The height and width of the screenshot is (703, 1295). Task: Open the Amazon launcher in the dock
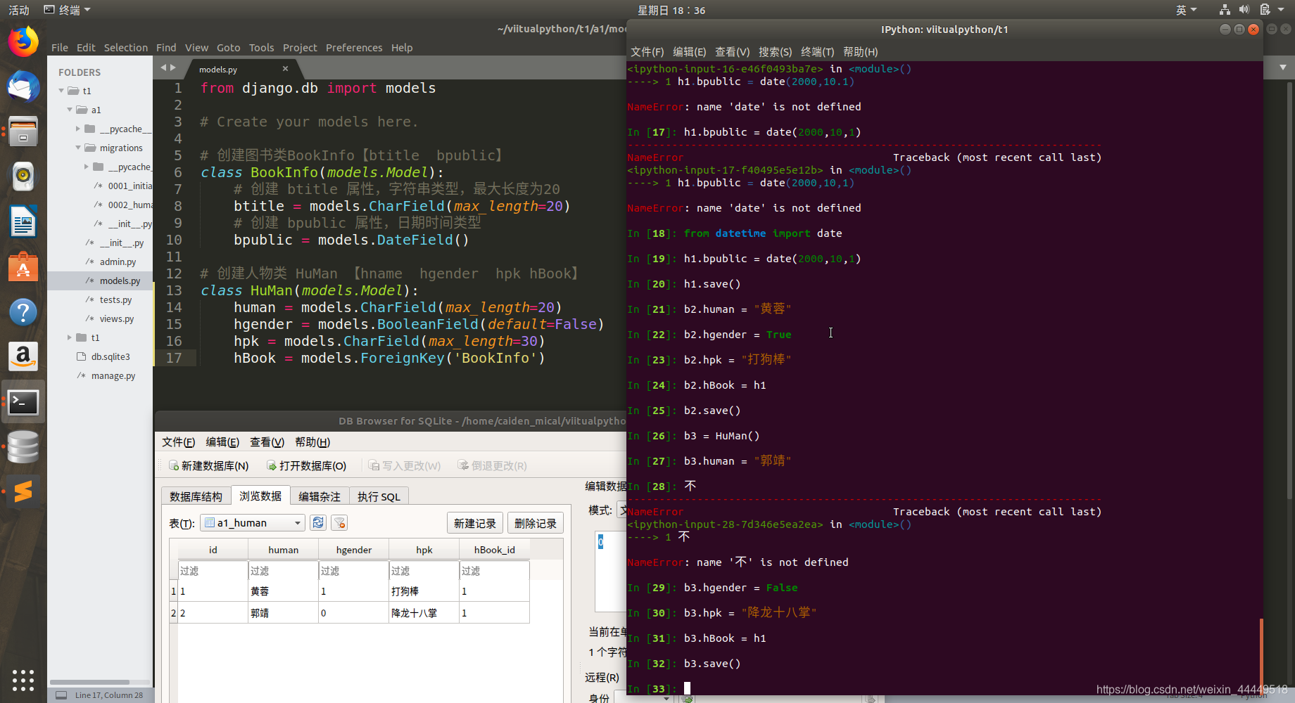[23, 357]
